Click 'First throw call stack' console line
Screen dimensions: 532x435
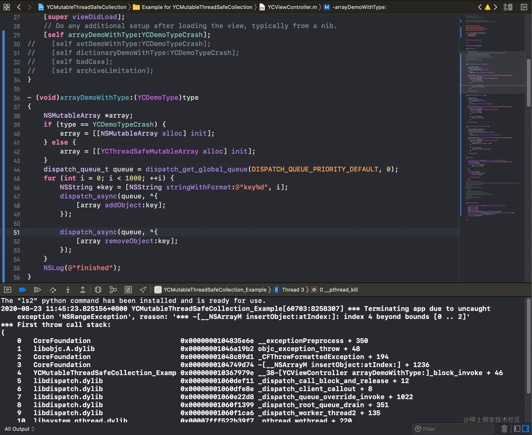click(56, 325)
